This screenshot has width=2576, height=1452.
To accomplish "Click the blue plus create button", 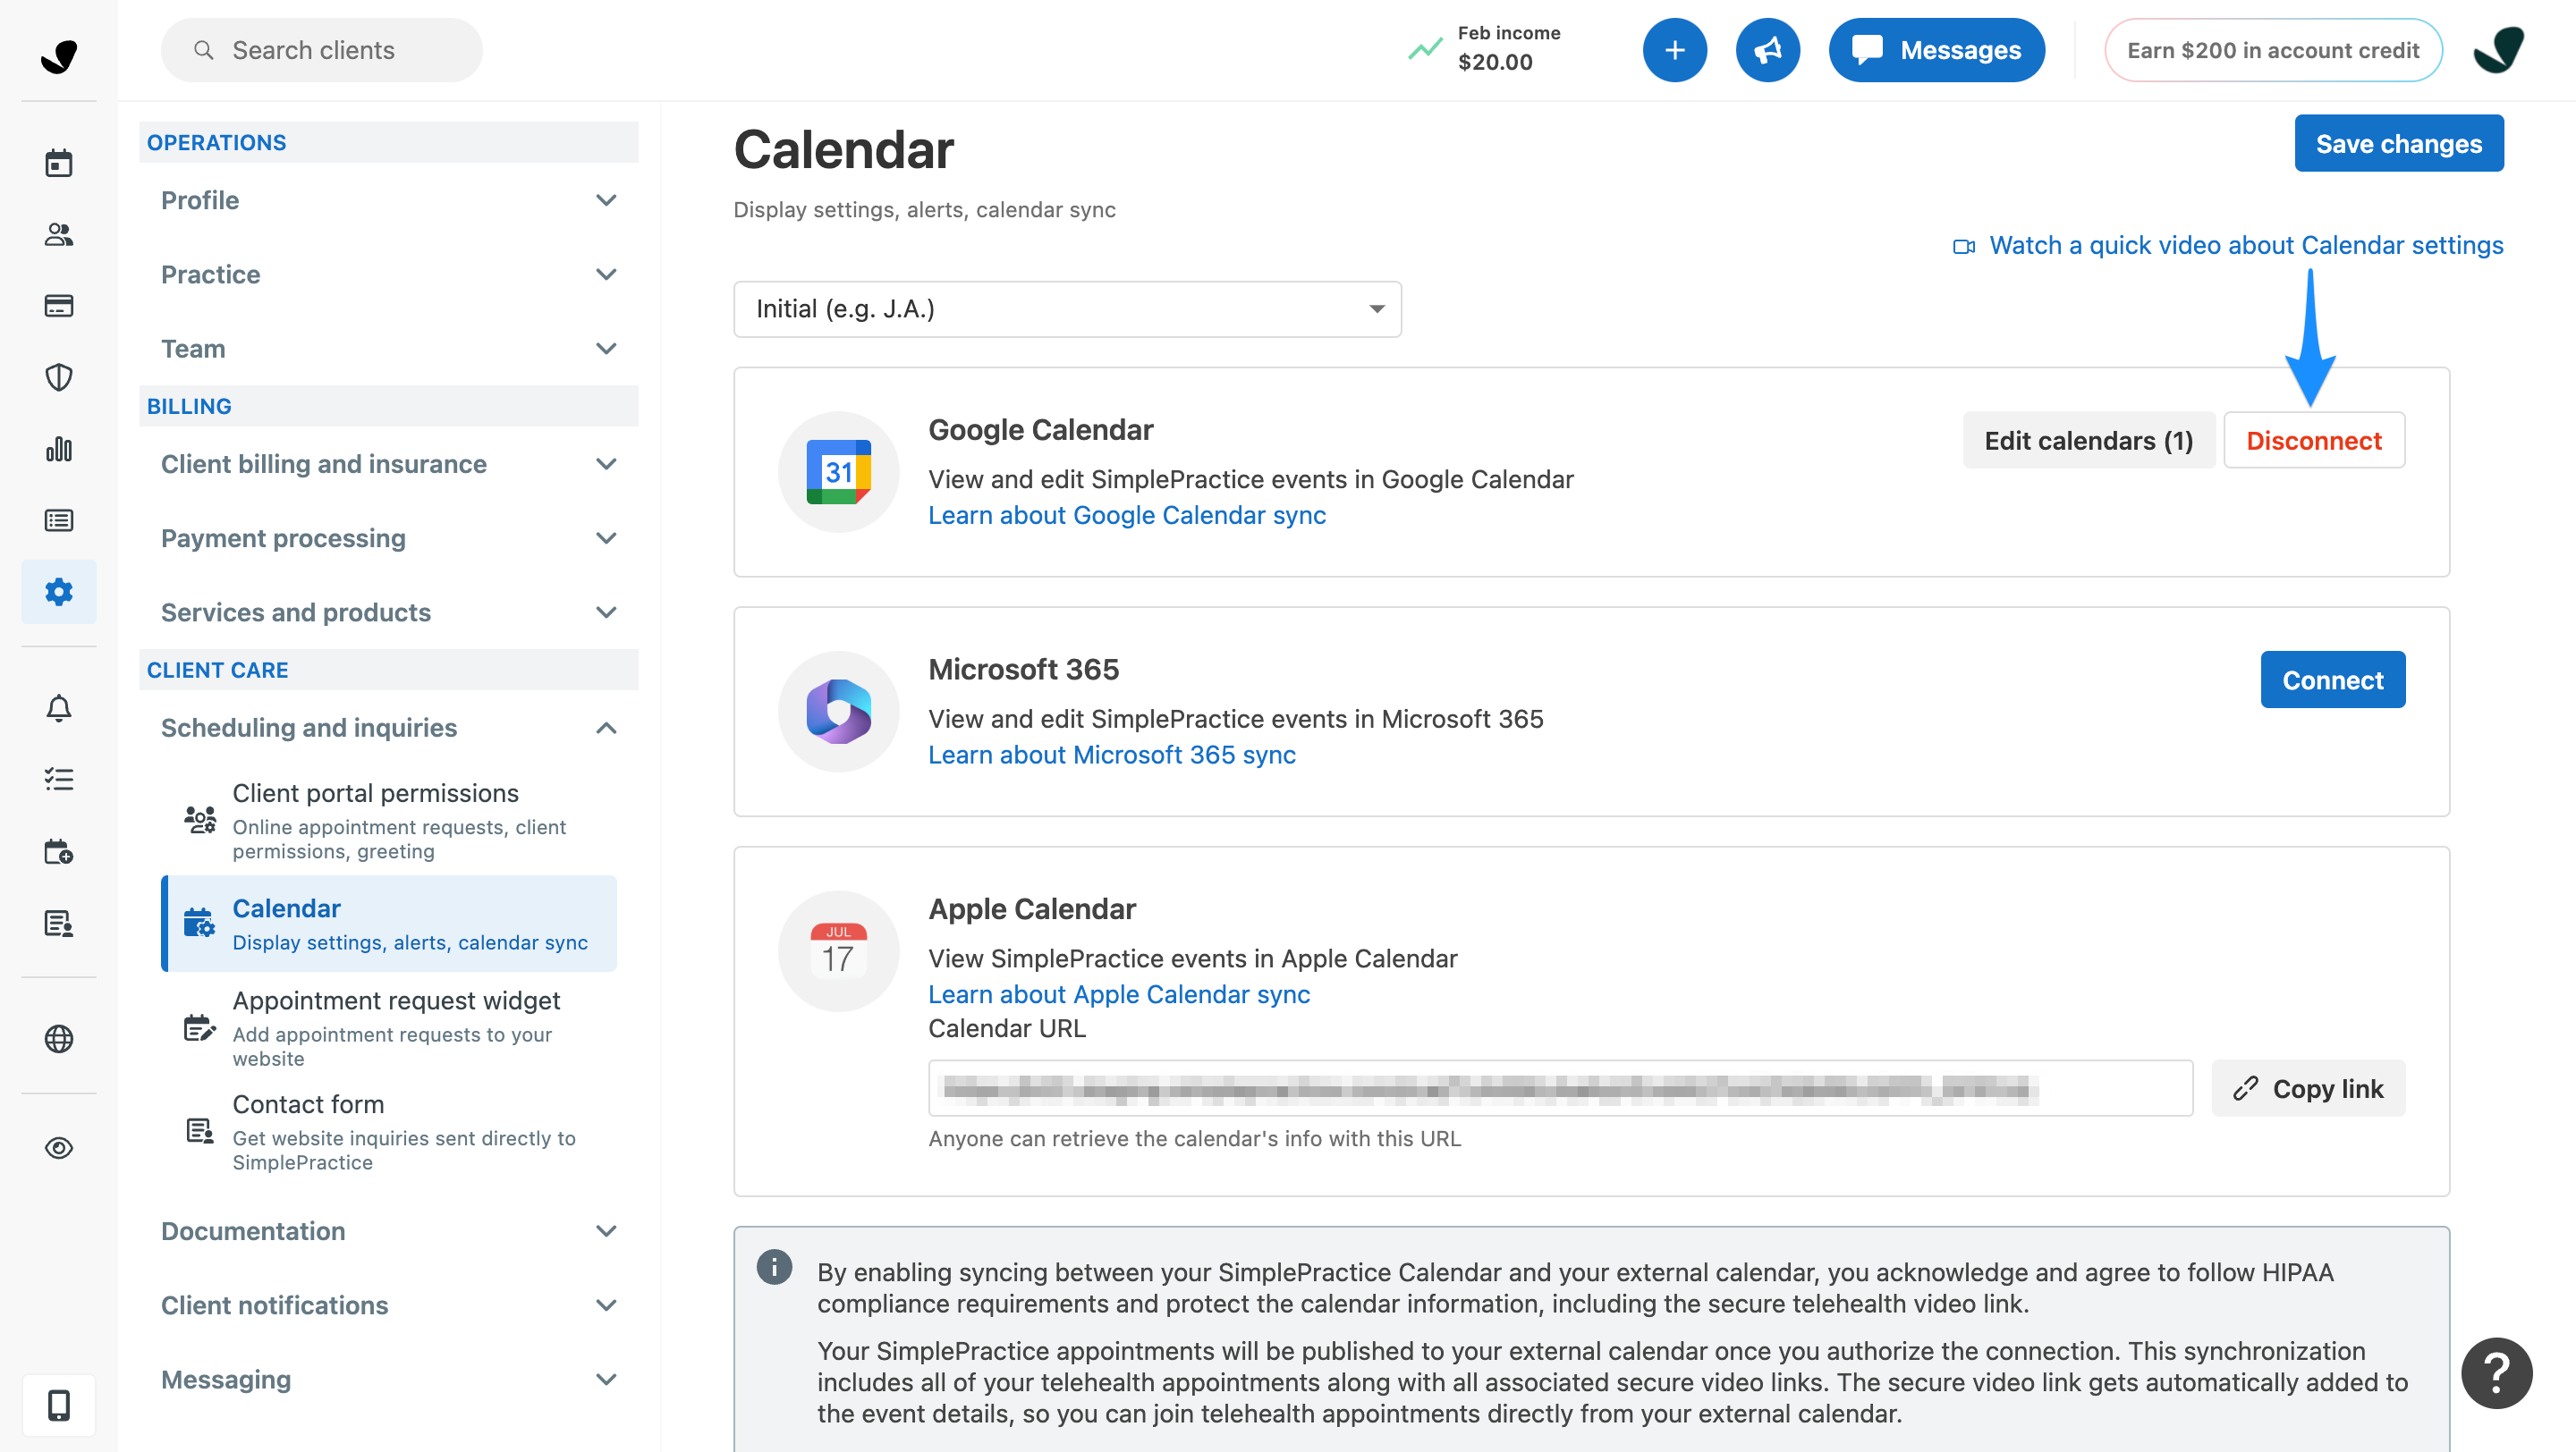I will [1674, 50].
